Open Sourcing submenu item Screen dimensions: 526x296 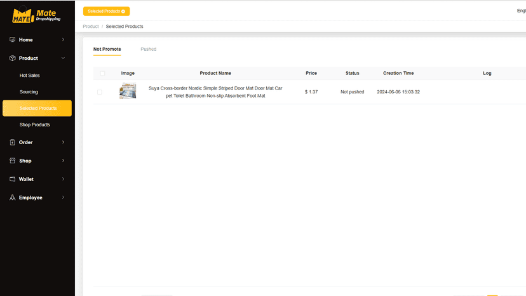coord(29,92)
